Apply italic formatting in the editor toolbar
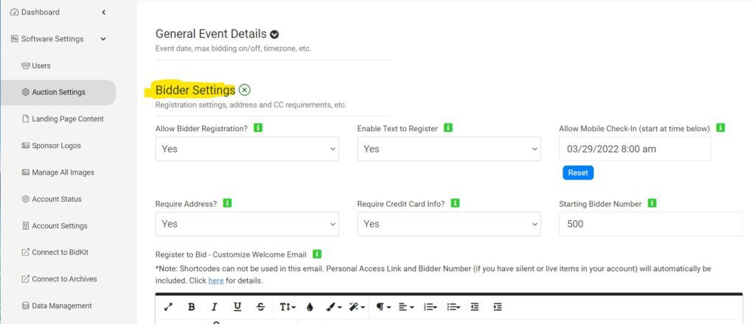The width and height of the screenshot is (755, 324). 215,307
